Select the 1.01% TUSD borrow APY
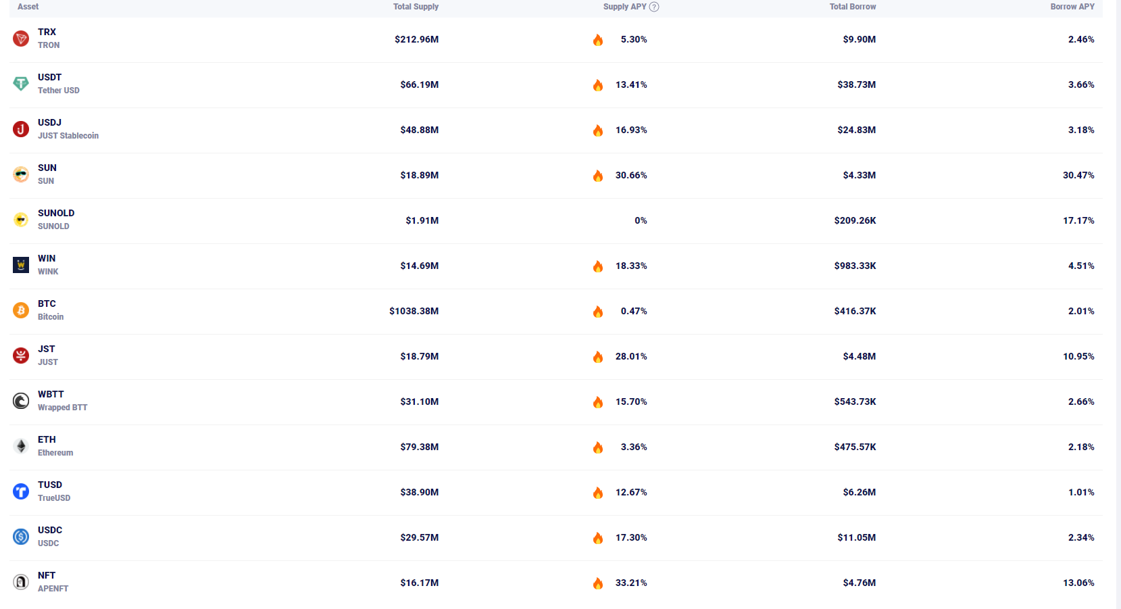 1081,492
